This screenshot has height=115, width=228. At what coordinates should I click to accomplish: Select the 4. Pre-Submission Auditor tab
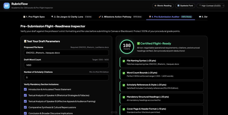coord(171,17)
